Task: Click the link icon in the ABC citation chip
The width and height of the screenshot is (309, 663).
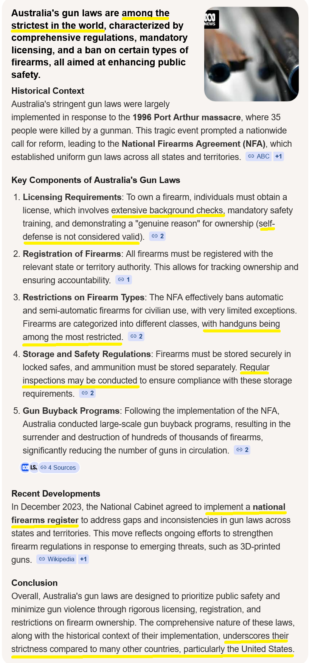Action: [x=250, y=156]
